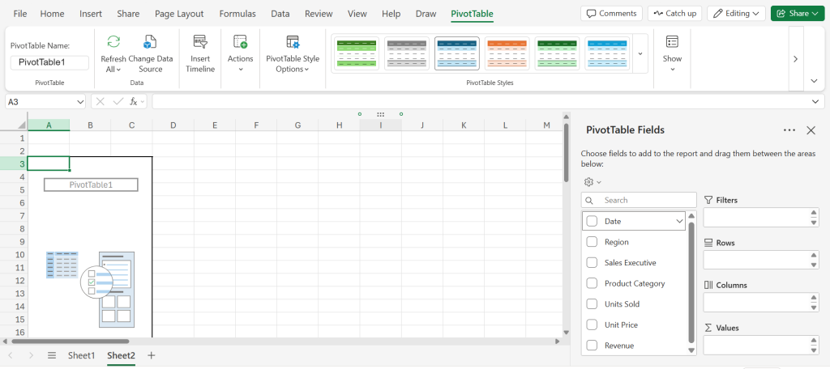Tick the Revenue field checkbox
Image resolution: width=830 pixels, height=369 pixels.
592,346
